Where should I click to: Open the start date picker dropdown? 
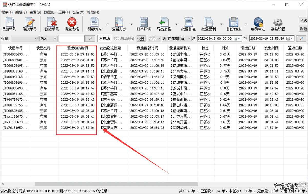(x=239, y=38)
